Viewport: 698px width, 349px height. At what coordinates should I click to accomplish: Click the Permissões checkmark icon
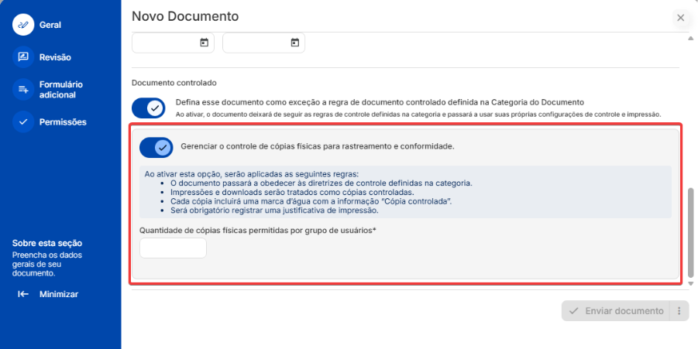(x=23, y=121)
